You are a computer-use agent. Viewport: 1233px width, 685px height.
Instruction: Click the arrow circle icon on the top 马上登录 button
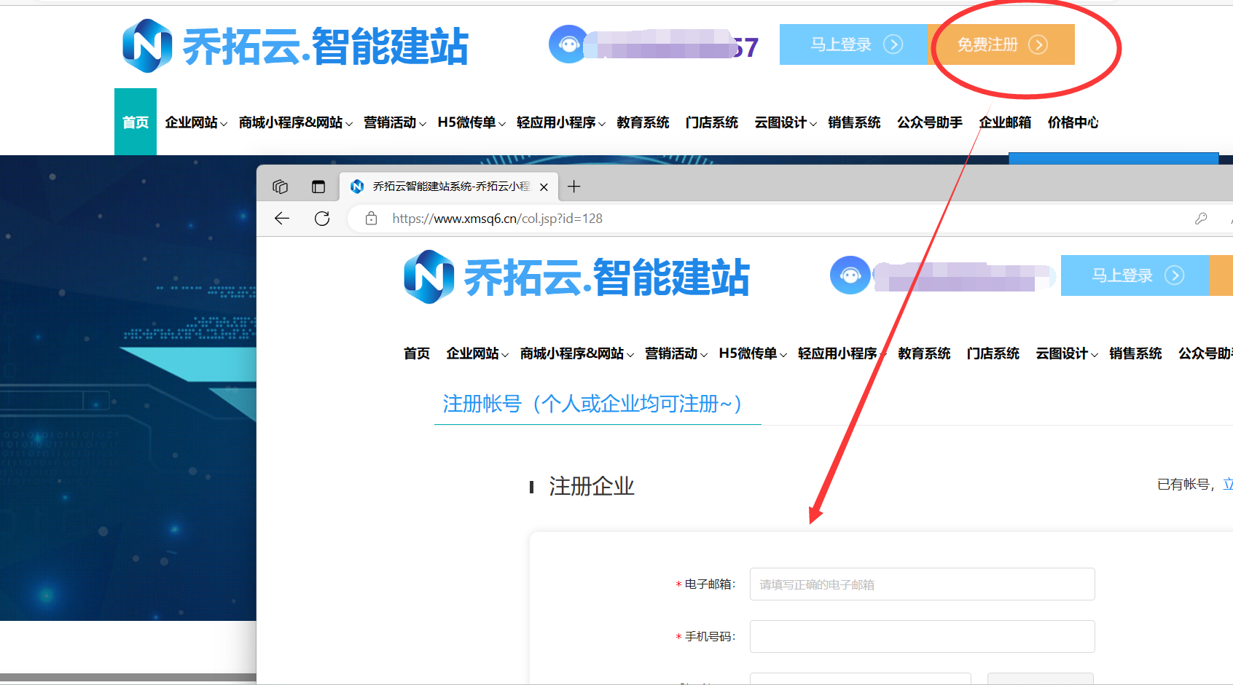pyautogui.click(x=893, y=44)
